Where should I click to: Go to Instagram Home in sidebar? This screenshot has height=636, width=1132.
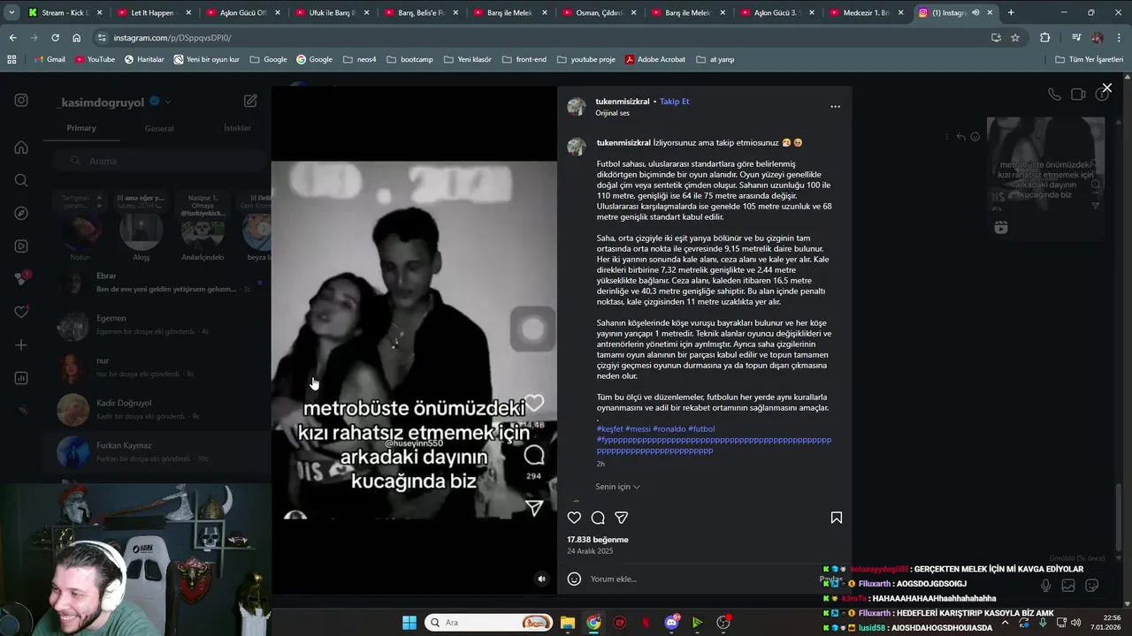(x=21, y=148)
